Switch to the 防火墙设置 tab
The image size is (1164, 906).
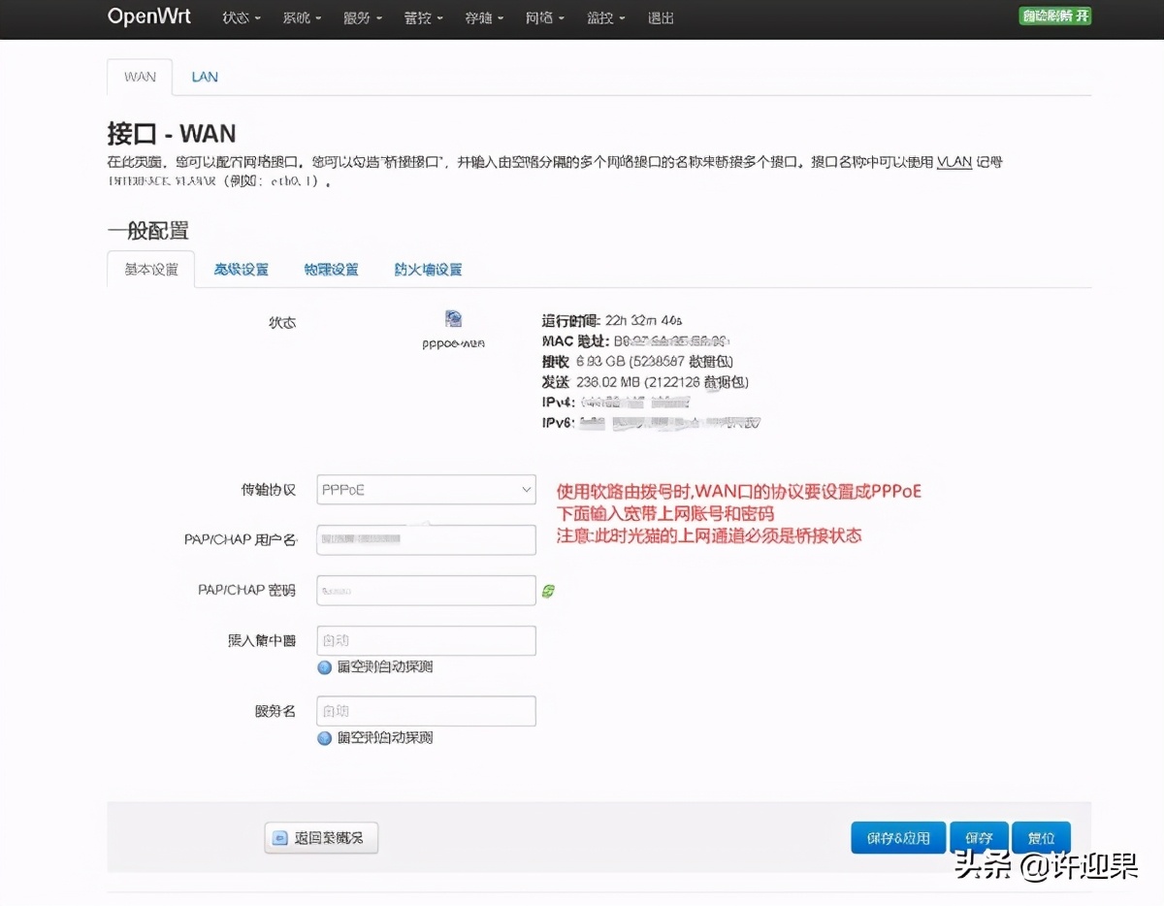pos(428,269)
